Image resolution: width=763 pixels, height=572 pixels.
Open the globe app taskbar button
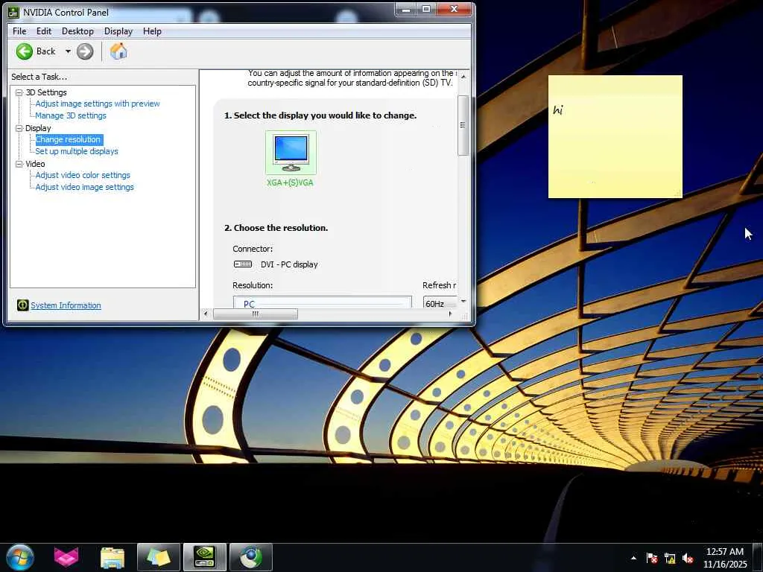(x=250, y=557)
